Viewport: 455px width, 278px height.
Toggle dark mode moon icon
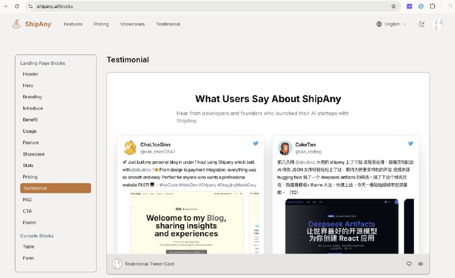pyautogui.click(x=421, y=24)
